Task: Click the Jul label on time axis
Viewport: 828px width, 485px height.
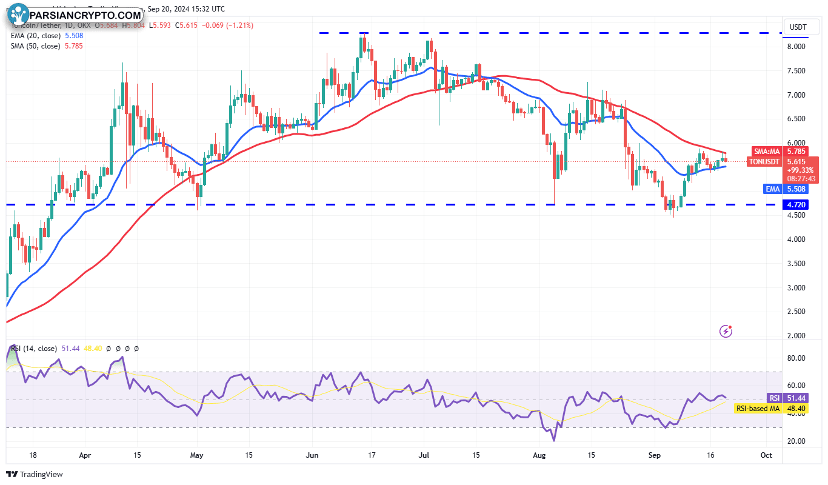Action: click(x=425, y=454)
